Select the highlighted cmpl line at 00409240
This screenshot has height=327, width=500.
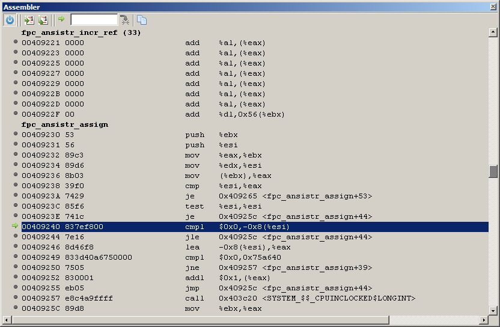point(240,227)
